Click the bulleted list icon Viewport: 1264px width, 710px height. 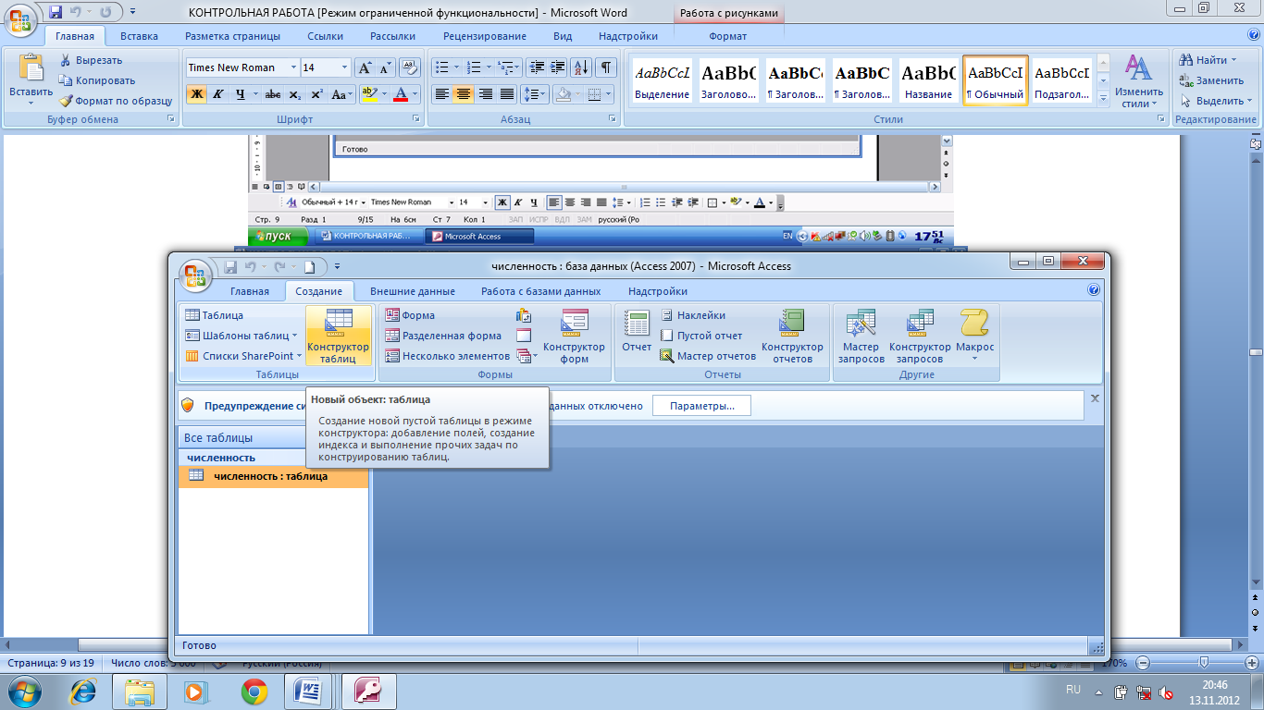coord(442,67)
